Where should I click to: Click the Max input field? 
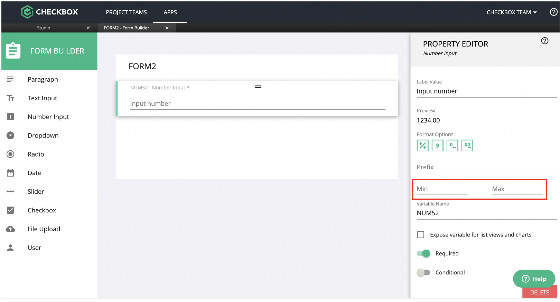click(x=517, y=189)
